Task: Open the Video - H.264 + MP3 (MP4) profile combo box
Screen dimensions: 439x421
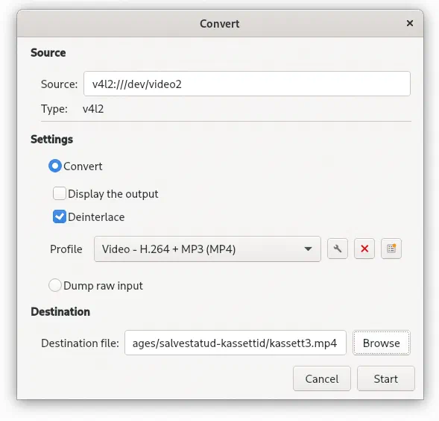Action: point(207,249)
